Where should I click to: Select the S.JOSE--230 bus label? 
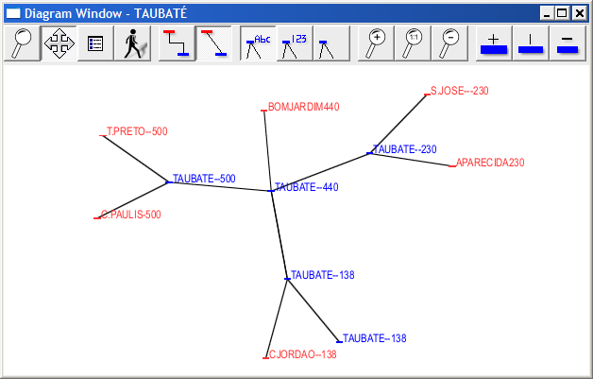tap(460, 91)
